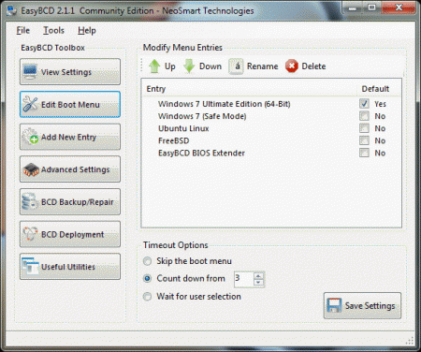This screenshot has width=421, height=352.
Task: Check default box for Ubuntu Linux
Action: click(x=364, y=128)
